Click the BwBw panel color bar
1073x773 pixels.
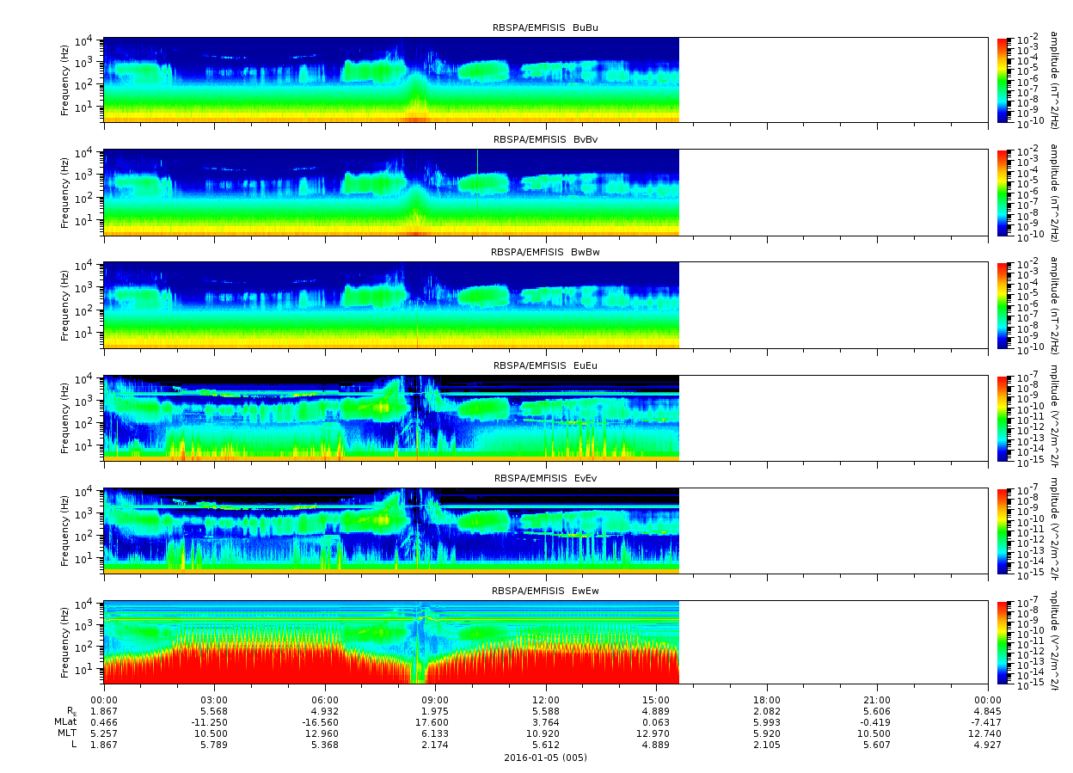tap(1002, 304)
